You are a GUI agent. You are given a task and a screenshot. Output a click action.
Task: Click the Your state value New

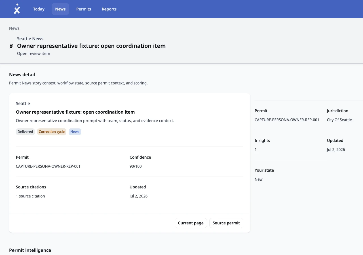click(259, 179)
